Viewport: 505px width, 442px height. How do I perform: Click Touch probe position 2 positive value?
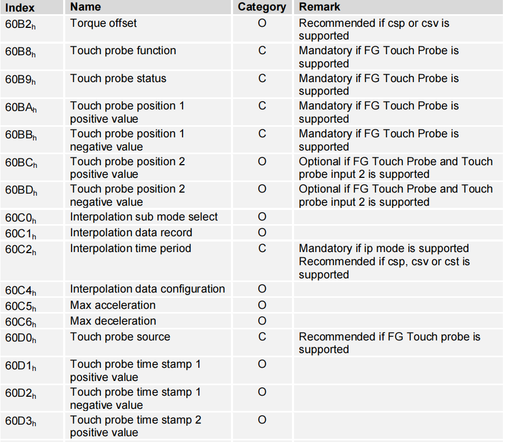pyautogui.click(x=127, y=168)
